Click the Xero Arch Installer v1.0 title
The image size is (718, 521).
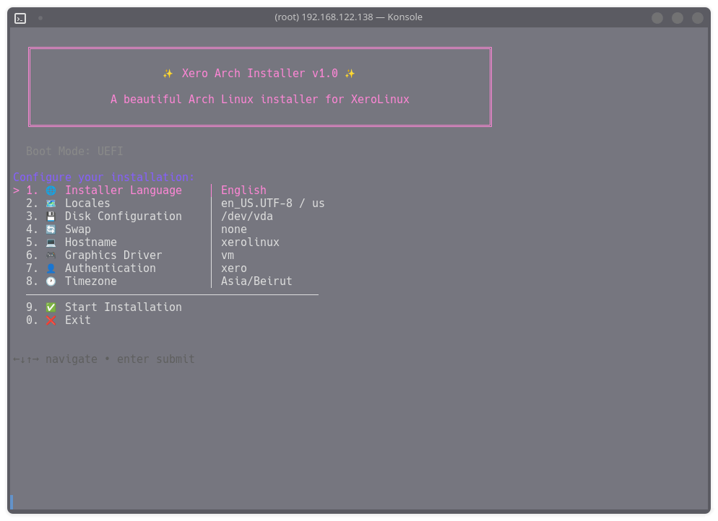tap(259, 74)
